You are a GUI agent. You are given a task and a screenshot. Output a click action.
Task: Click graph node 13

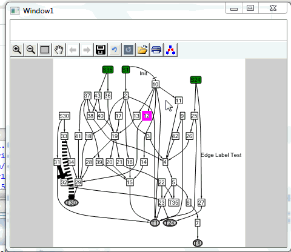click(x=136, y=116)
